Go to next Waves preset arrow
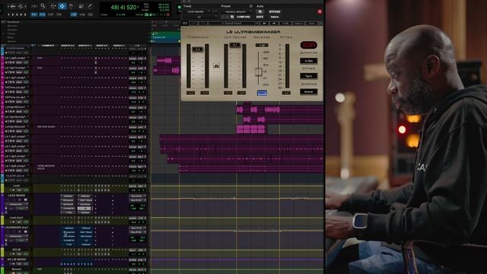Viewport: 487px width, 274px height. point(274,24)
